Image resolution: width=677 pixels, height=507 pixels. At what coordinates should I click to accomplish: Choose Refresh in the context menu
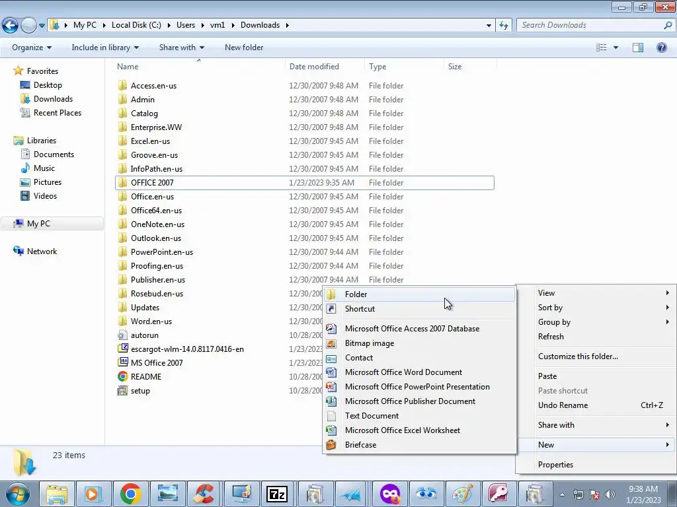point(596,337)
